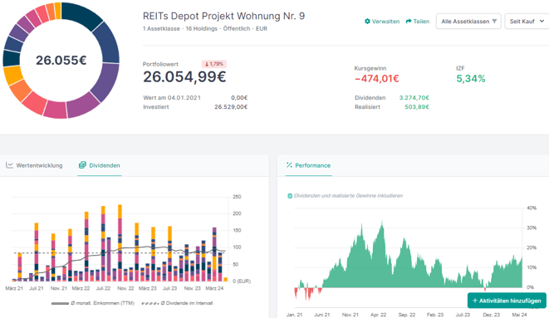Click the Ø Dividende im Intervall legend entry
549x318 pixels.
pyautogui.click(x=177, y=303)
